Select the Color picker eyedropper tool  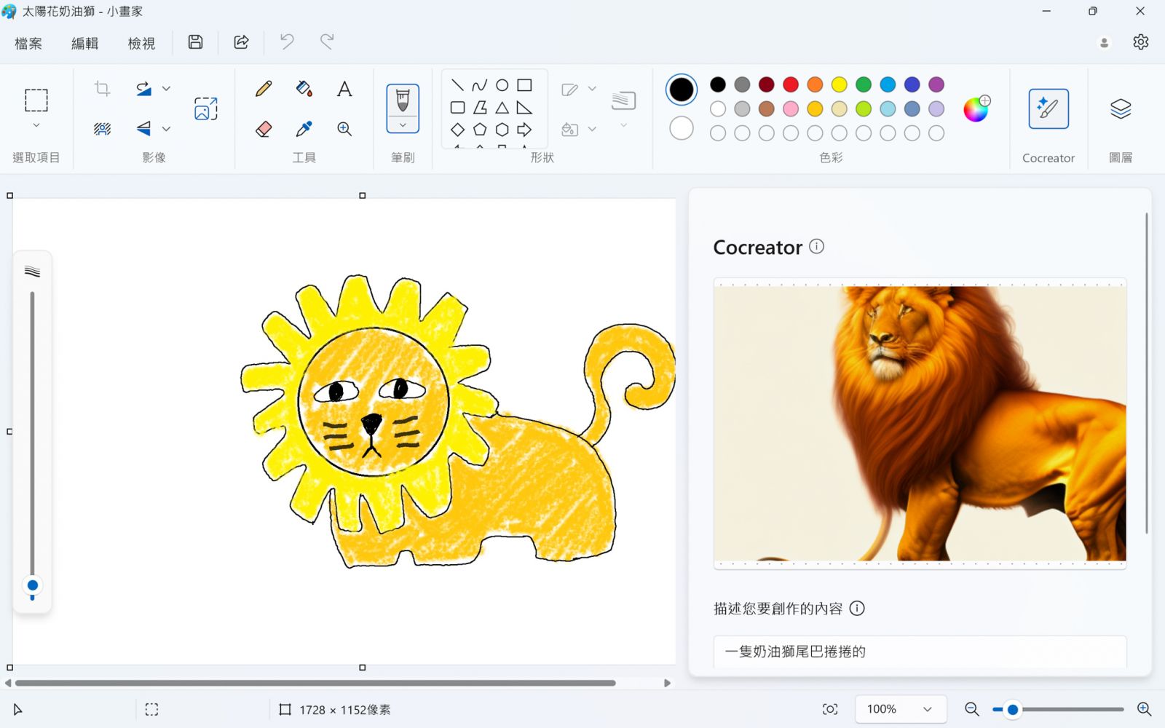304,129
